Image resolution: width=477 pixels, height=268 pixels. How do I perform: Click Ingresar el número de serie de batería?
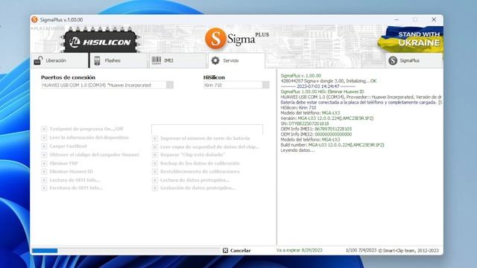pos(201,138)
